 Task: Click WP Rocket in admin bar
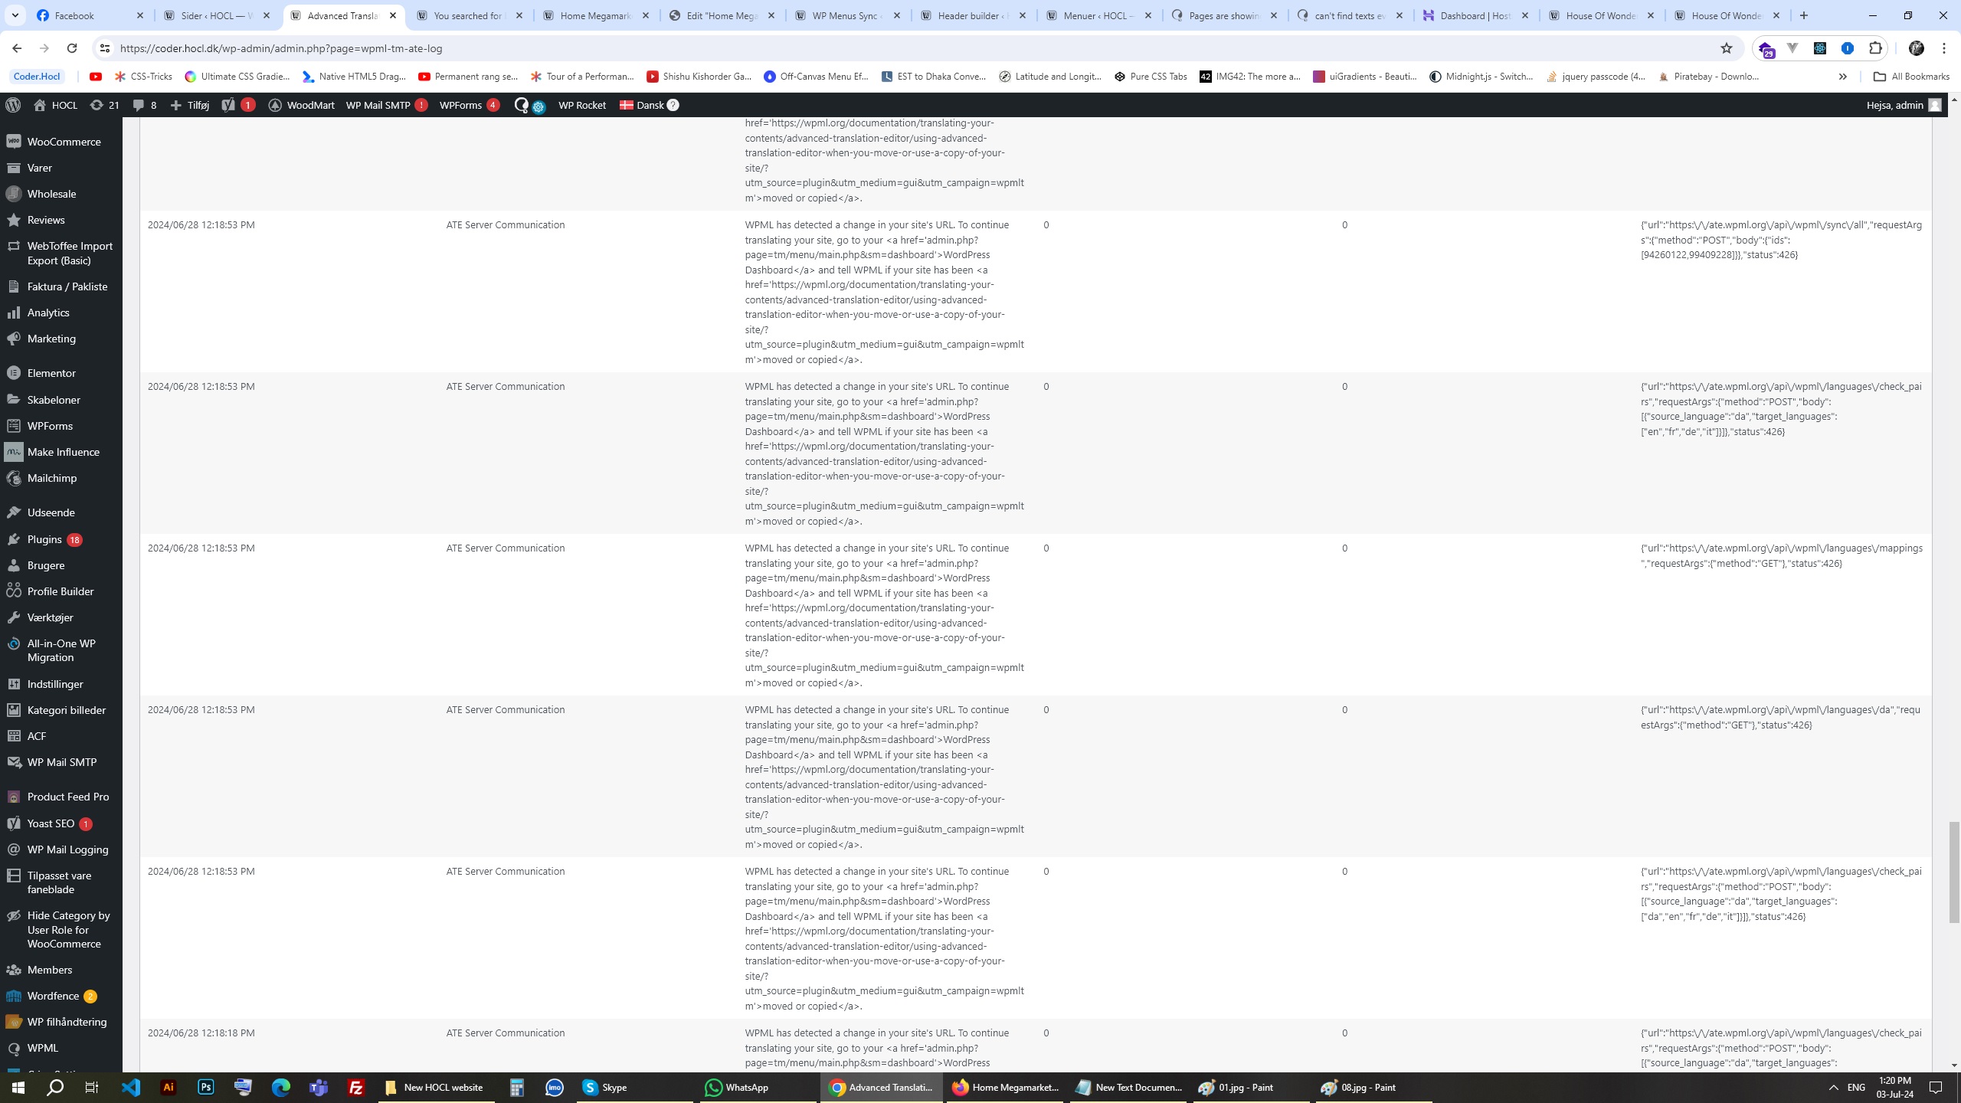[x=581, y=105]
